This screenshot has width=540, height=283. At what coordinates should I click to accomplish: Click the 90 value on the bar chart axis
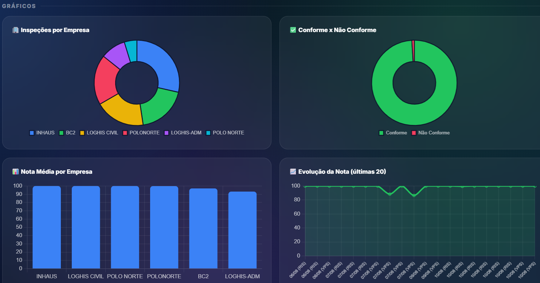click(x=19, y=194)
